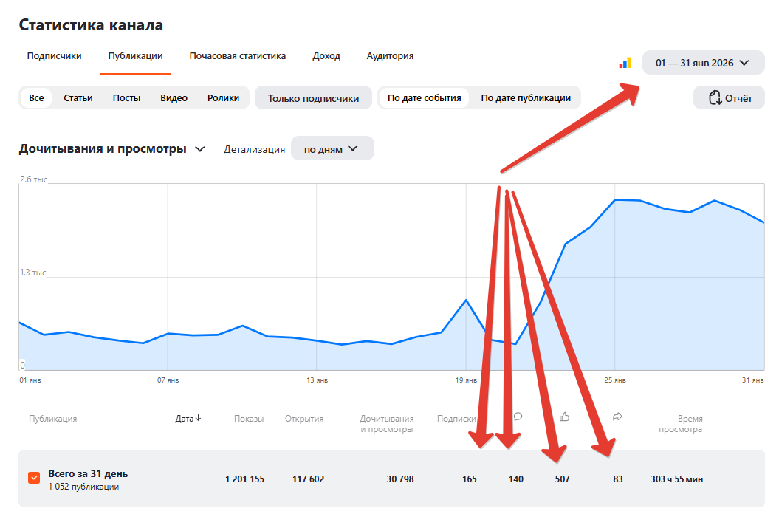
Task: Click the total impressions value 1 201 155
Action: pos(244,479)
